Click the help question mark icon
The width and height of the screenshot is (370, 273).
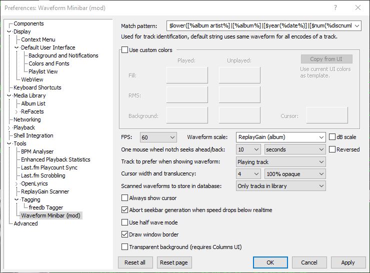point(335,7)
